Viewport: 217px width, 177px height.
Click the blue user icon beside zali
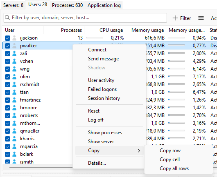(x=14, y=53)
